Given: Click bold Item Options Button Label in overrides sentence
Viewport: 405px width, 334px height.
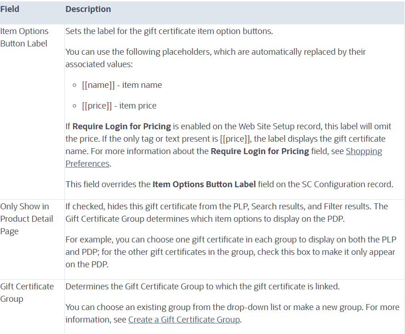Looking at the screenshot, I should pyautogui.click(x=204, y=184).
